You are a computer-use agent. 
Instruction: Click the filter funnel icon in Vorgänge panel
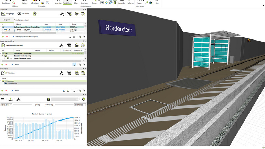coord(69,14)
